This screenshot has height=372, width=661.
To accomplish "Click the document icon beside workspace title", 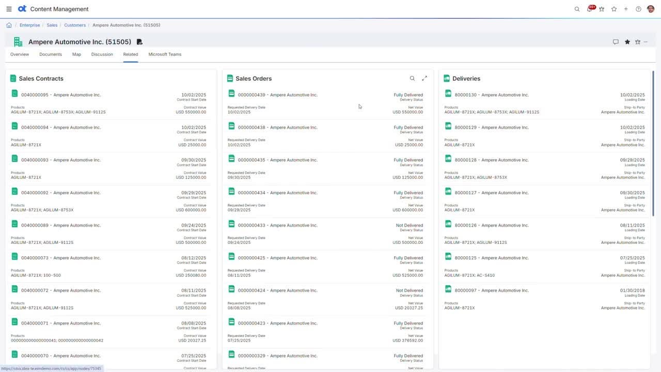I will coord(139,42).
